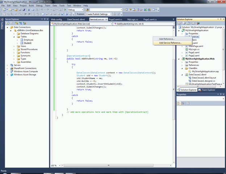Toggle bookmark on the current line
The height and width of the screenshot is (174, 226).
point(43,14)
